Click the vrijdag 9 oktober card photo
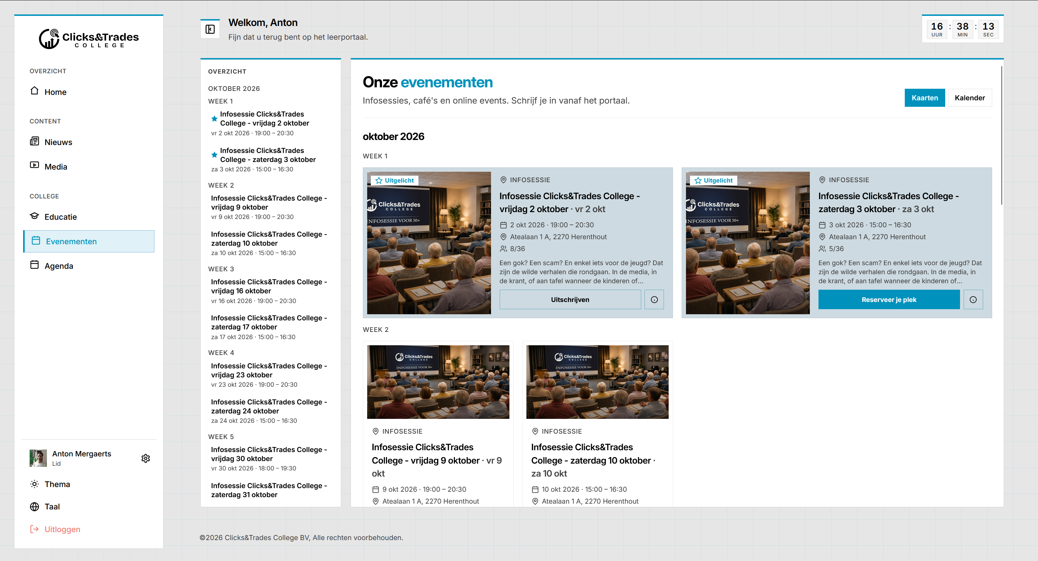1038x561 pixels. click(438, 382)
